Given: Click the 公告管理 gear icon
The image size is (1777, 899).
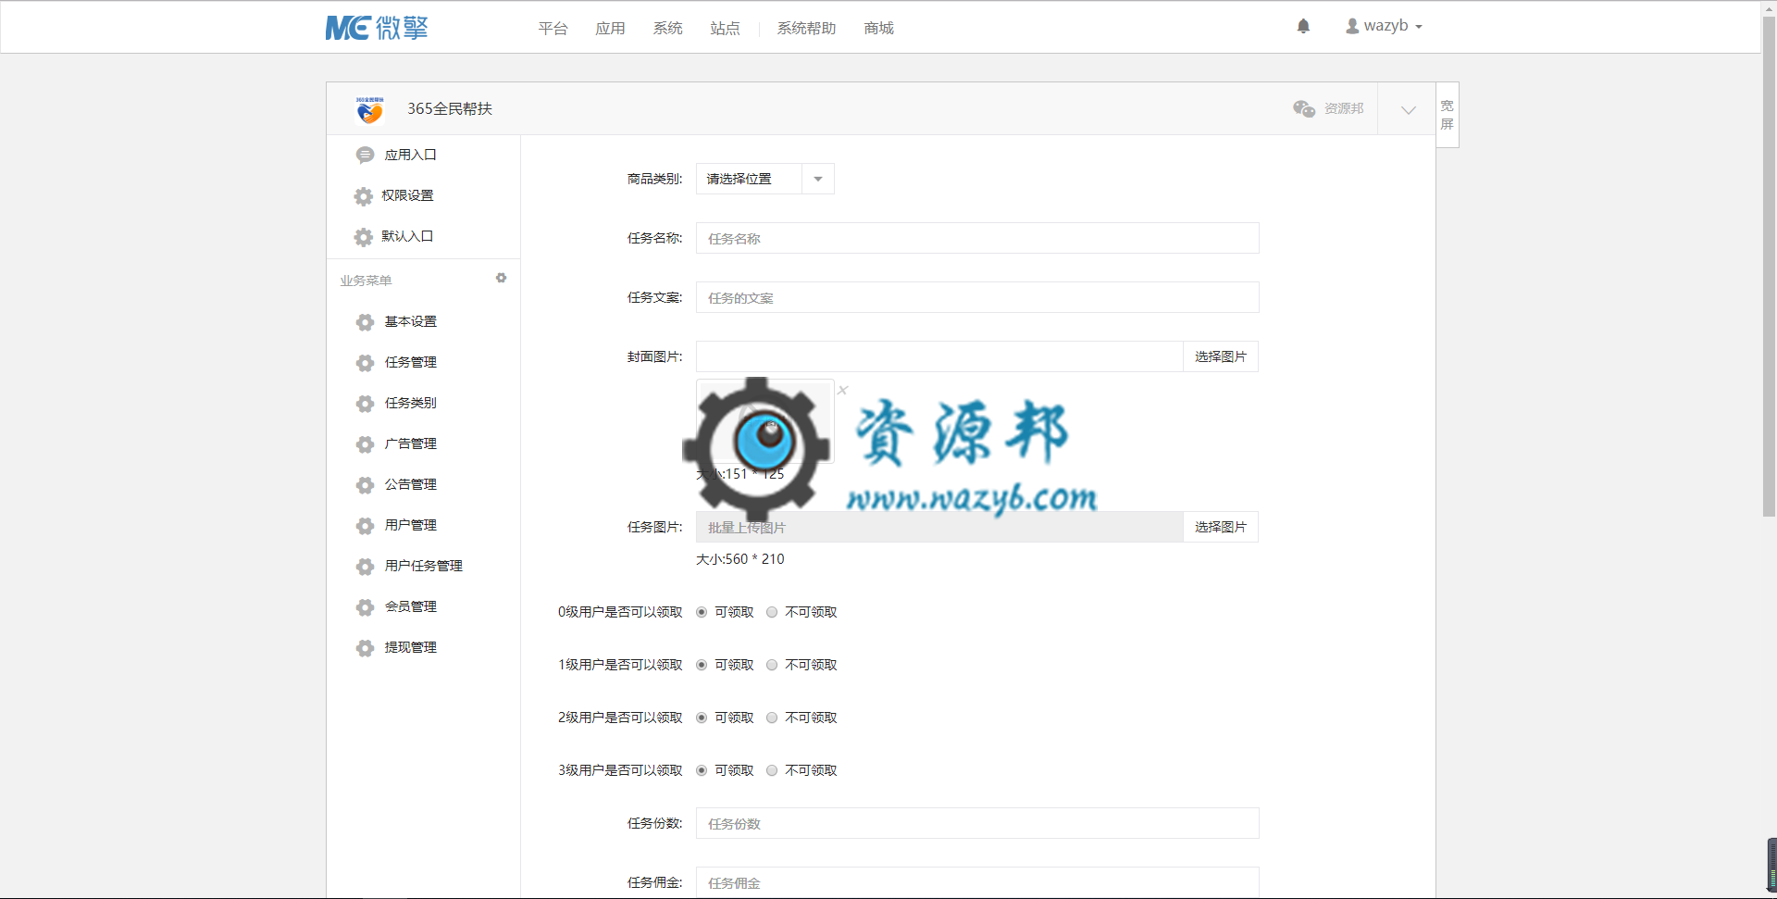Looking at the screenshot, I should pos(366,485).
